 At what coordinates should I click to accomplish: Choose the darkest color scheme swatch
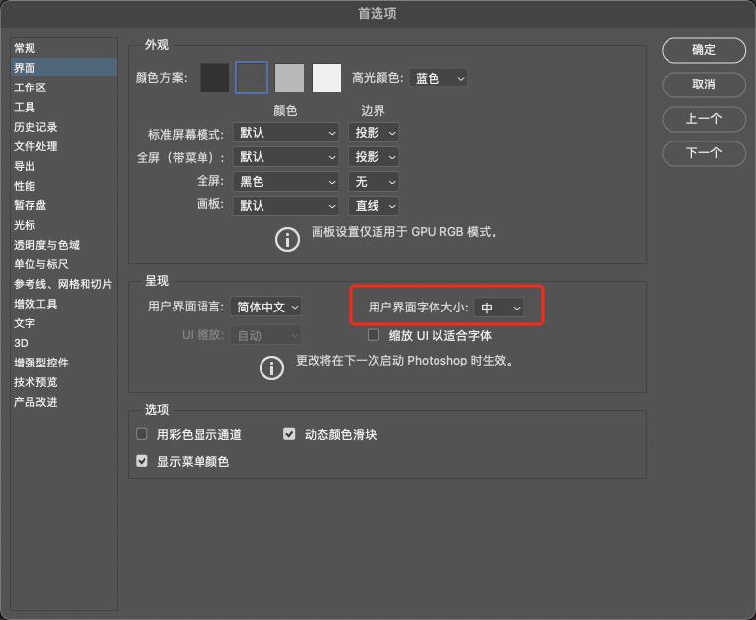pyautogui.click(x=214, y=78)
